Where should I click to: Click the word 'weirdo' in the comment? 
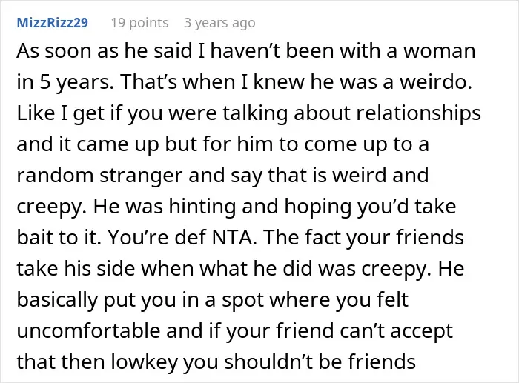pyautogui.click(x=436, y=81)
